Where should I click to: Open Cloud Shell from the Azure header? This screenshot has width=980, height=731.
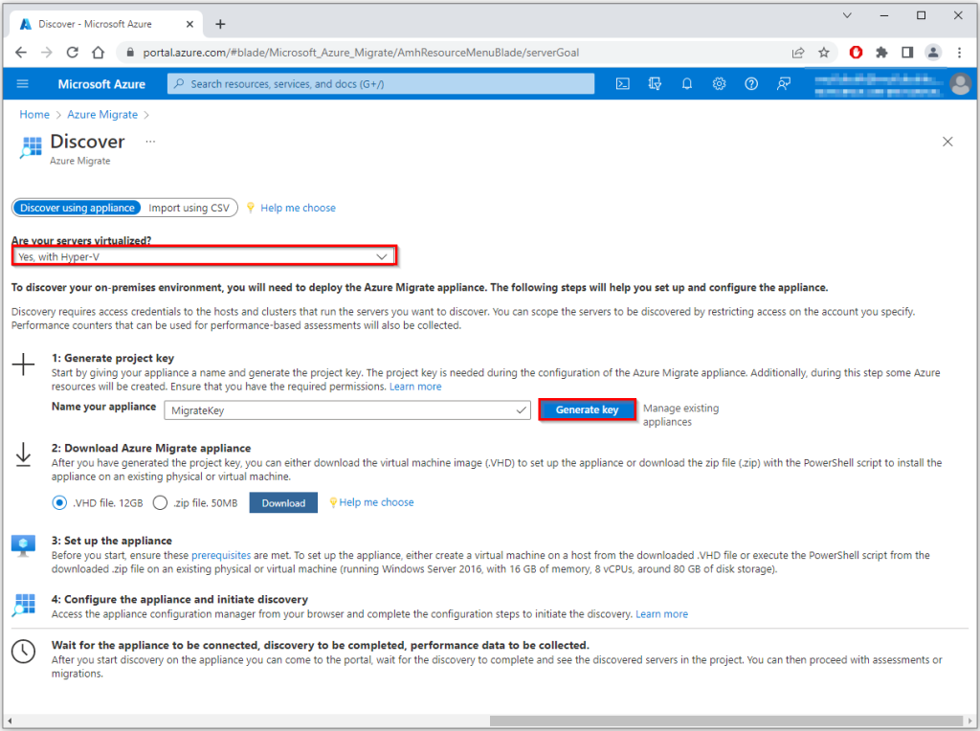[622, 84]
